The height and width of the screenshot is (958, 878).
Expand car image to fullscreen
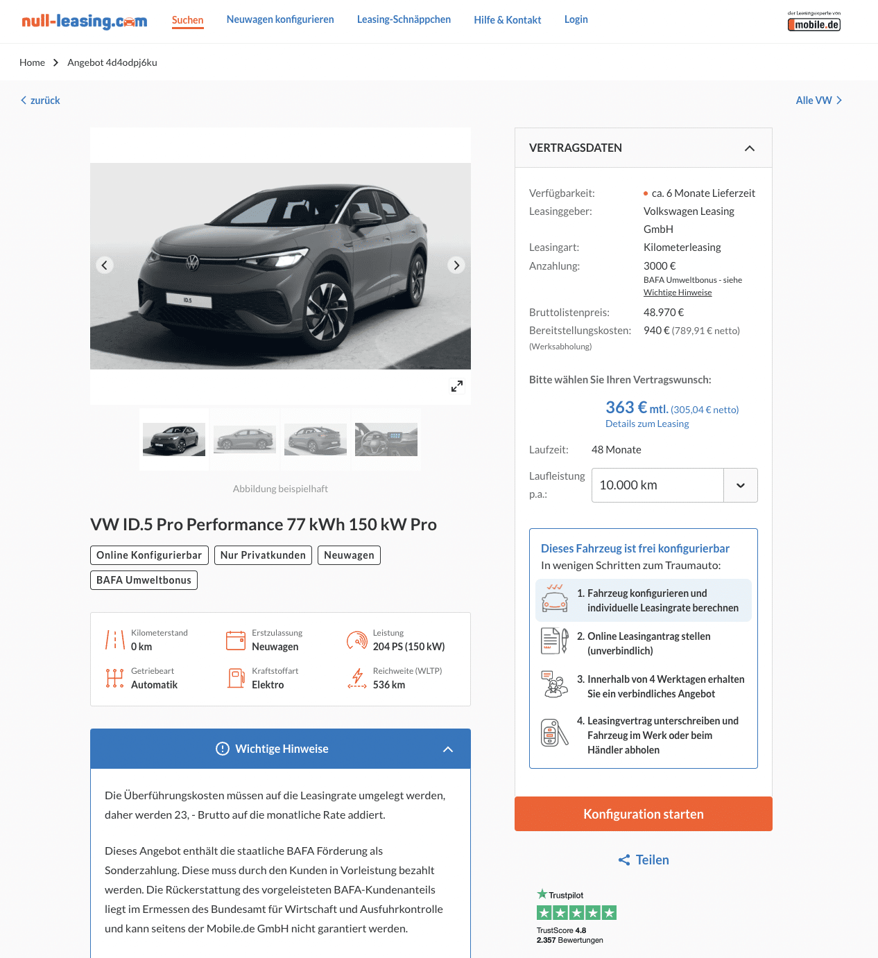[x=457, y=386]
